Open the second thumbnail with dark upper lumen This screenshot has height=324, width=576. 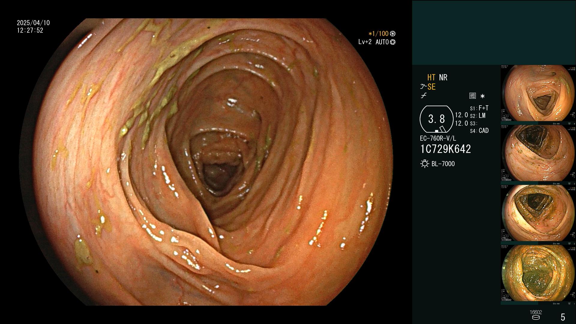point(538,153)
